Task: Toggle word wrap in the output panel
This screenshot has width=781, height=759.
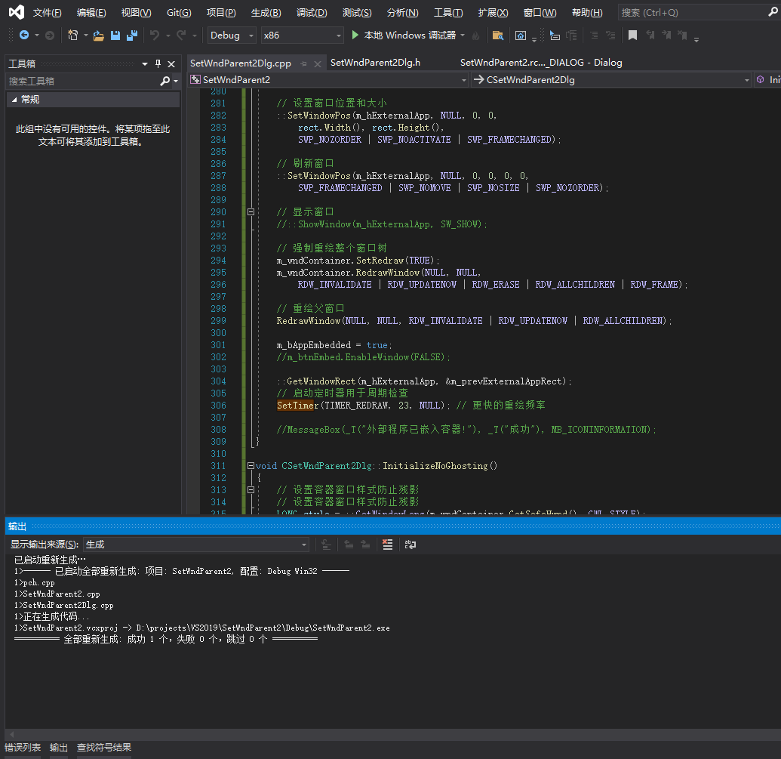Action: [x=410, y=545]
